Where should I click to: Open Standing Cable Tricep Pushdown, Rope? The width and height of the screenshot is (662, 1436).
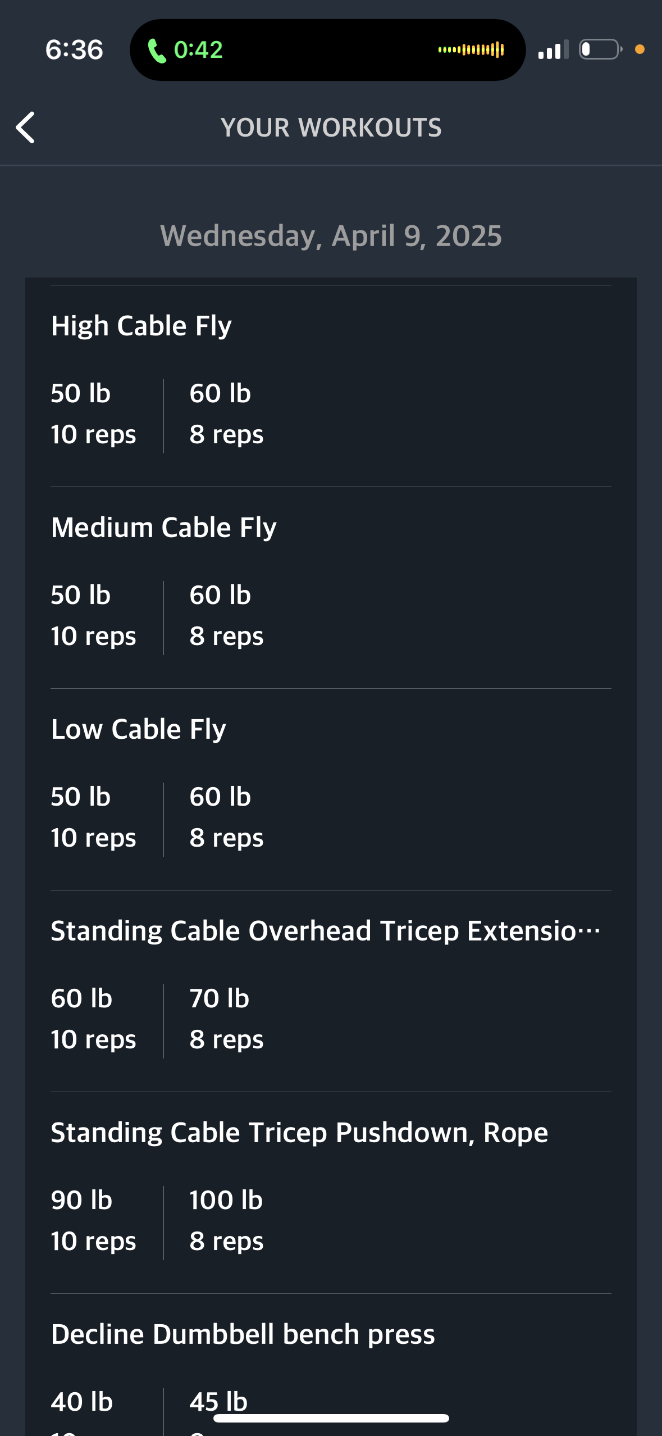tap(299, 1133)
